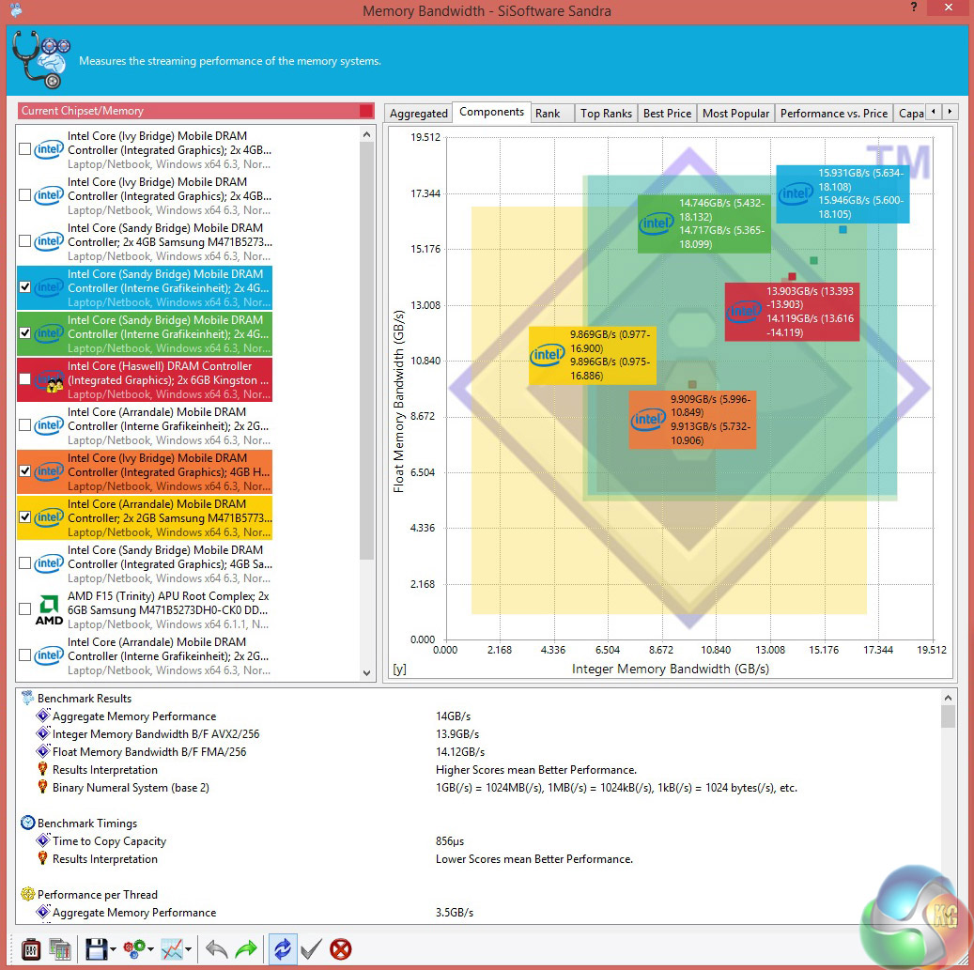
Task: Switch to the Top Ranks tab
Action: tap(606, 114)
